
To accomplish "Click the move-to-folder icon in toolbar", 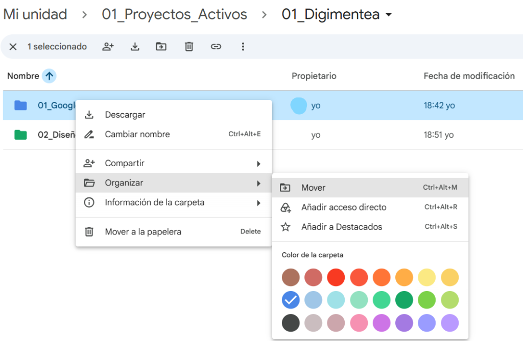I will pos(161,46).
